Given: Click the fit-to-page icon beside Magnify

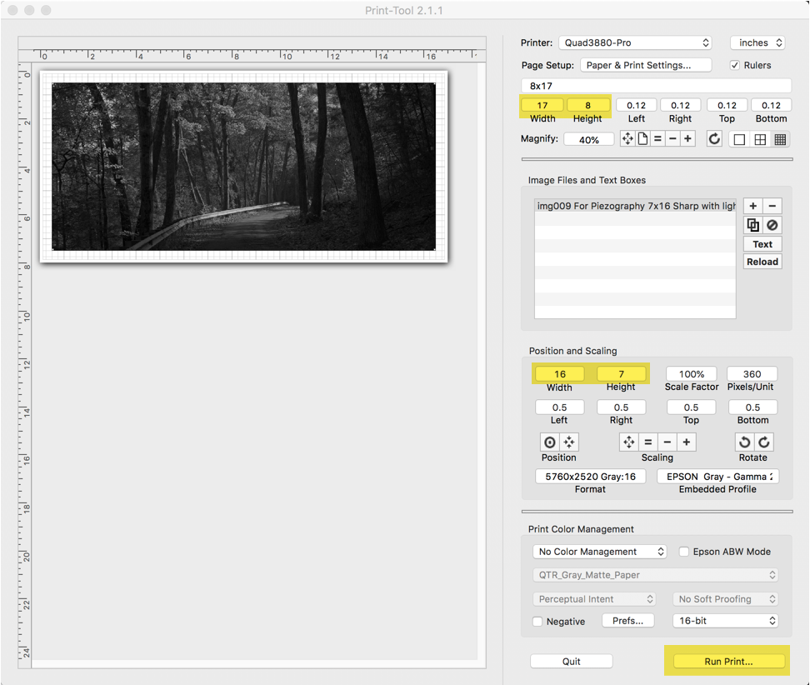Looking at the screenshot, I should coord(642,139).
